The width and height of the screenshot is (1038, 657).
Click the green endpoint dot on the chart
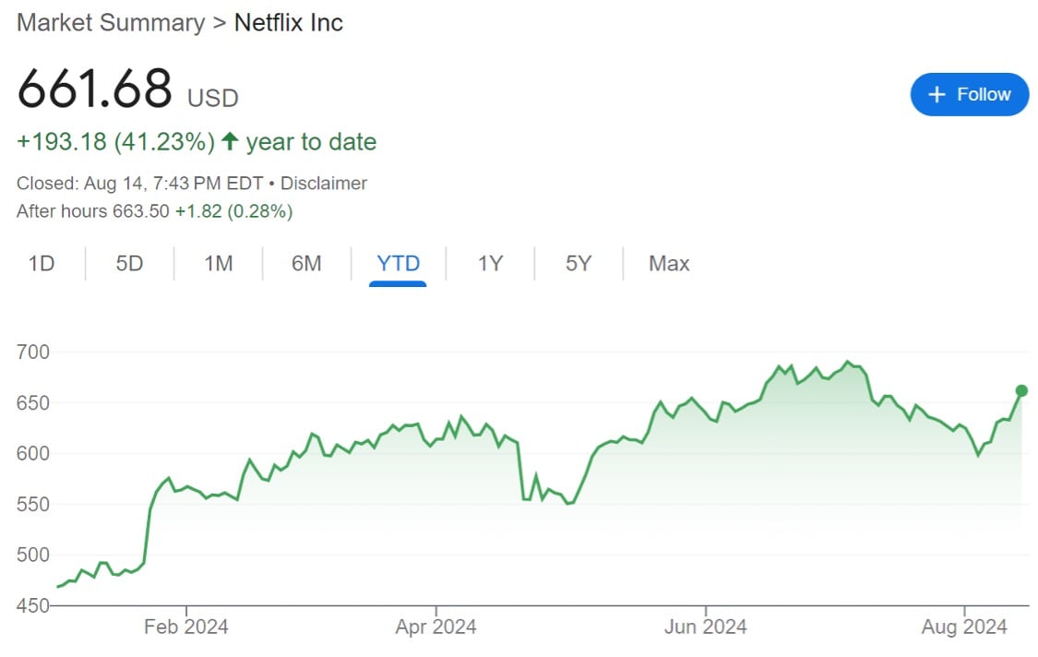(1021, 390)
